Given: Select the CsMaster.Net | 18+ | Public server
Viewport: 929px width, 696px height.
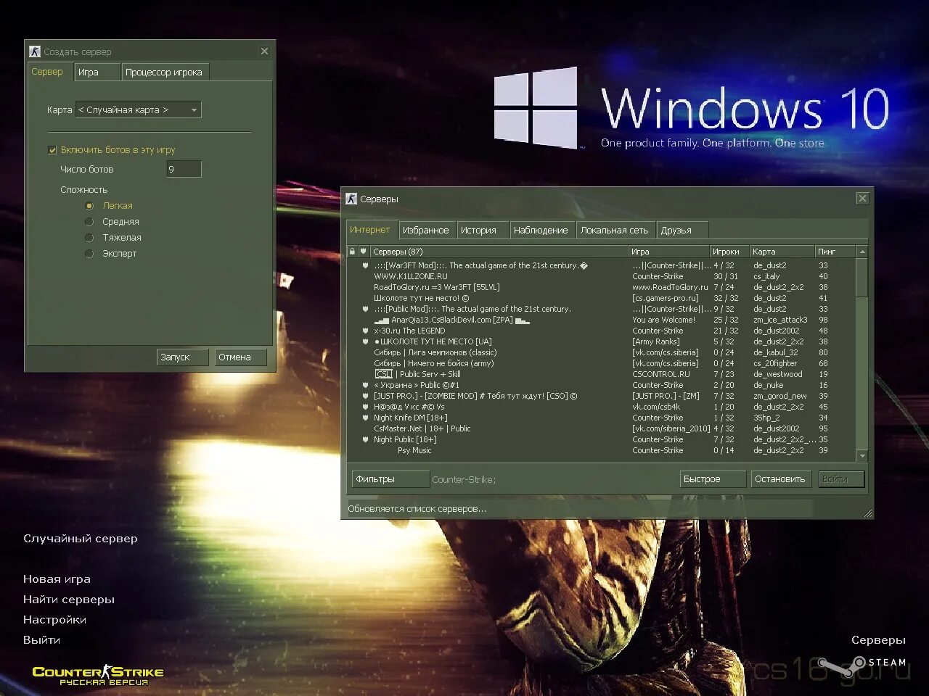Looking at the screenshot, I should (602, 428).
